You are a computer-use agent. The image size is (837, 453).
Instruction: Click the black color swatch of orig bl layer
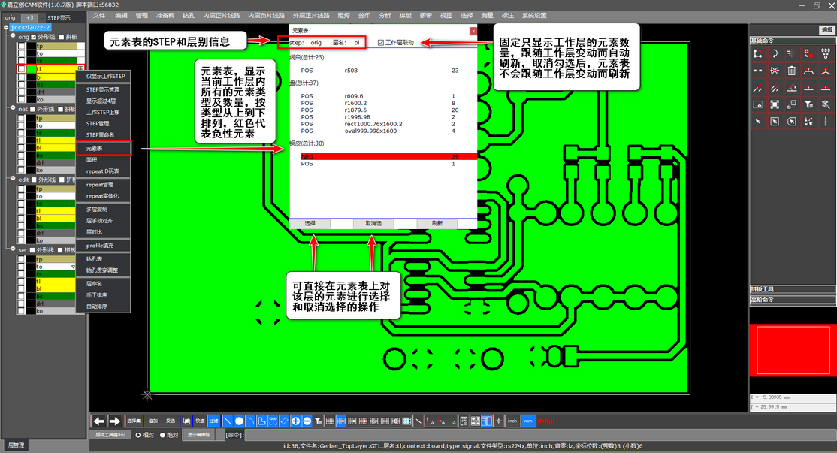click(31, 77)
